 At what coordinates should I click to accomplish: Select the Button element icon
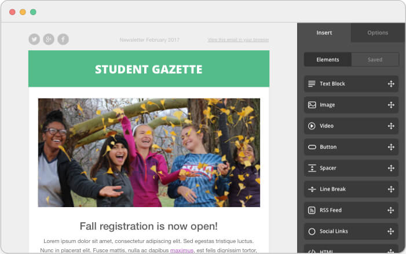312,147
